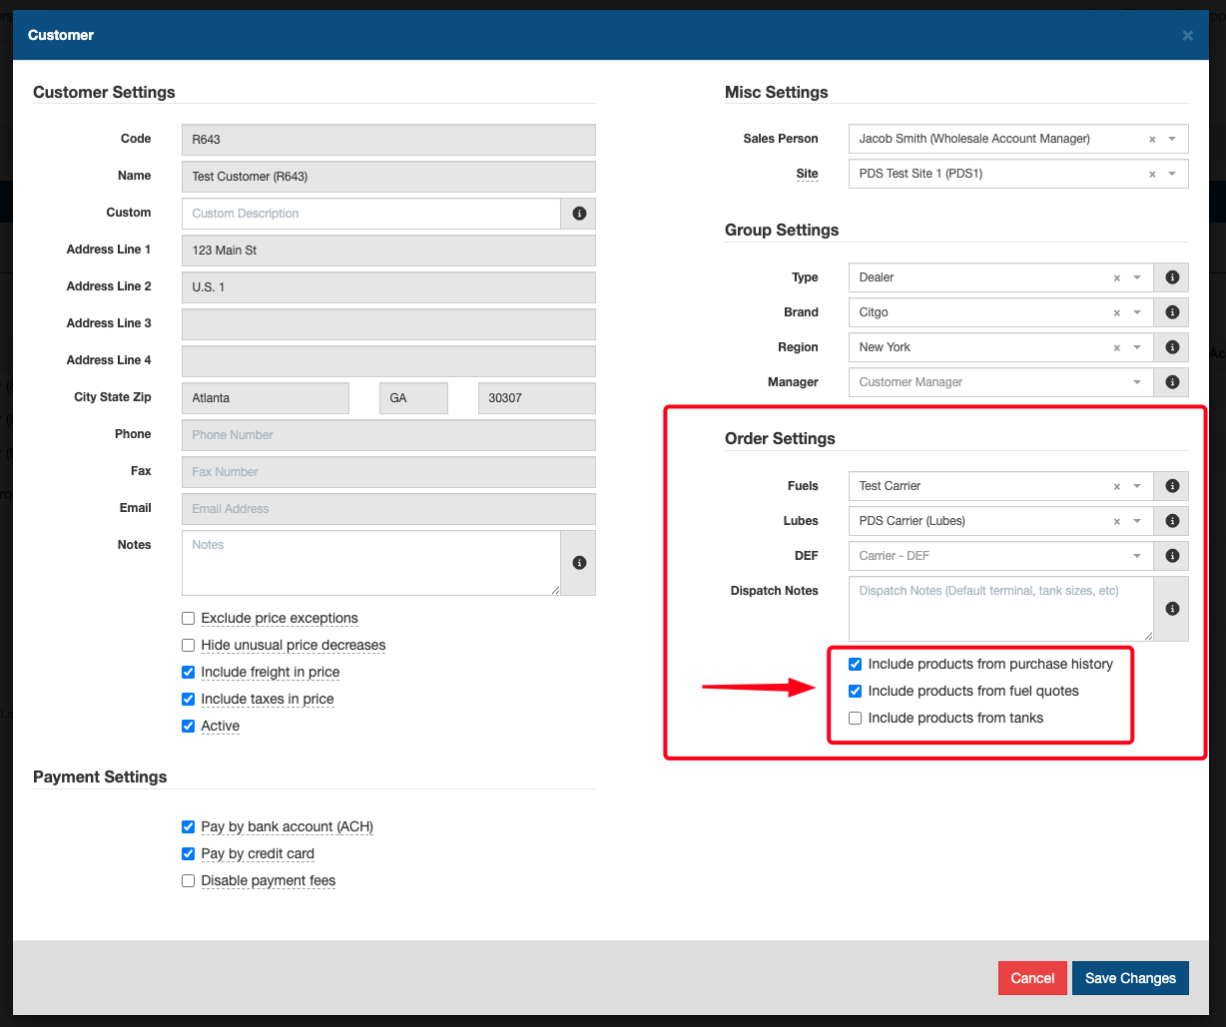This screenshot has width=1226, height=1027.
Task: Clear the Sales Person selection with x
Action: point(1152,140)
